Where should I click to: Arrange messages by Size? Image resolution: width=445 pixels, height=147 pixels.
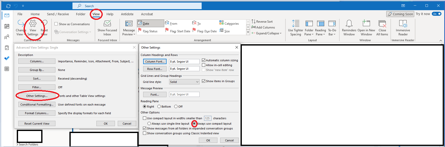[225, 31]
